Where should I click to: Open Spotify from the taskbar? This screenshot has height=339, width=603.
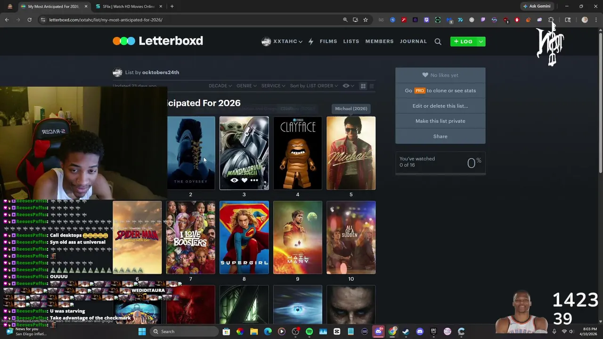[309, 331]
